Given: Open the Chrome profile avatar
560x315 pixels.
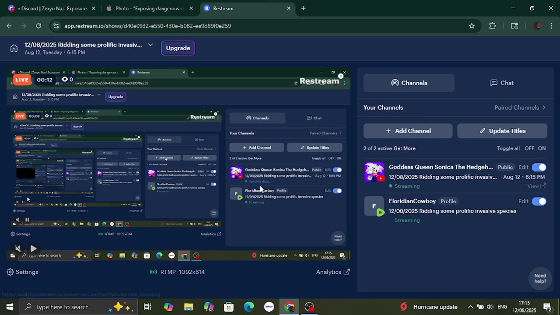Looking at the screenshot, I should [x=538, y=26].
